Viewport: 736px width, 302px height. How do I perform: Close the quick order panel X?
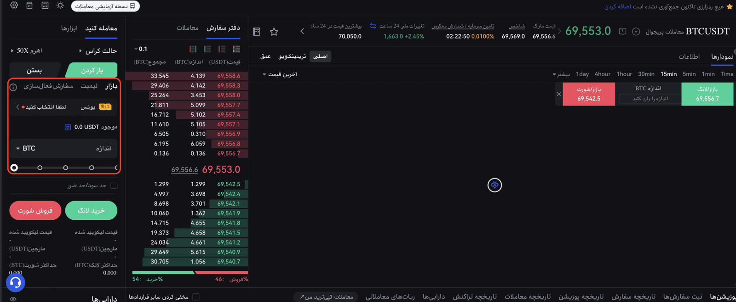[559, 94]
